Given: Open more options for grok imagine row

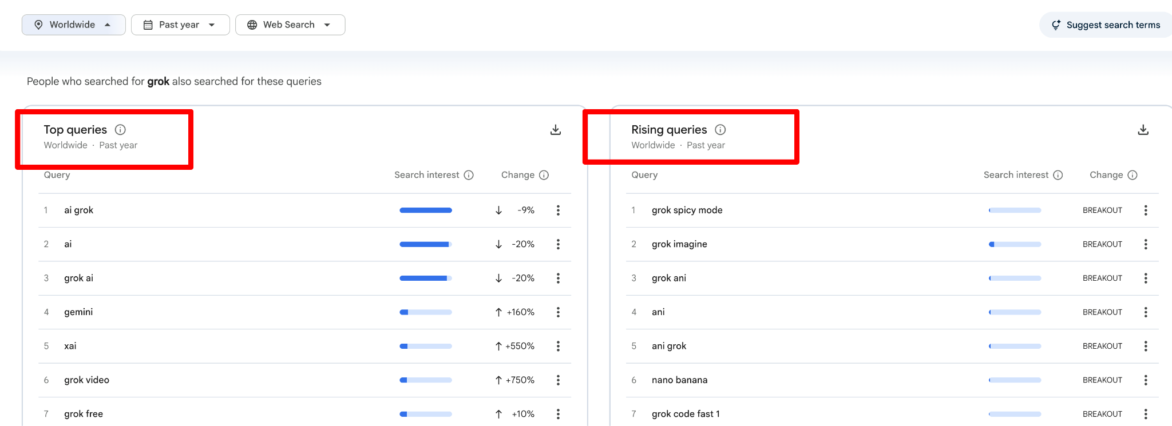Looking at the screenshot, I should click(x=1146, y=244).
